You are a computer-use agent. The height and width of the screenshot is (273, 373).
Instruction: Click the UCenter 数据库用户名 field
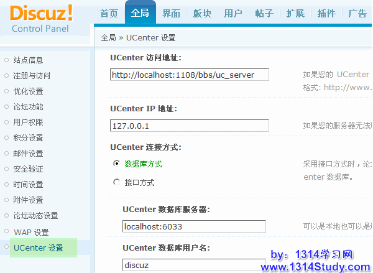(194, 265)
